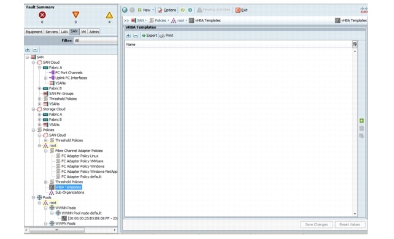Expand Fabric B under SAN Cloud
Image resolution: width=394 pixels, height=239 pixels.
39,88
